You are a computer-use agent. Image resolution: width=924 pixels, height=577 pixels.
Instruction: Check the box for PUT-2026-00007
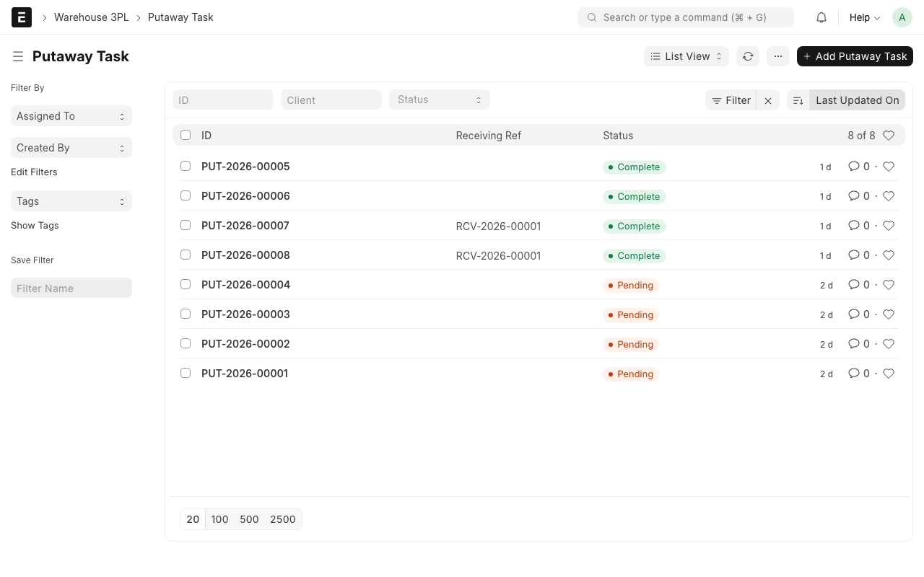(186, 225)
